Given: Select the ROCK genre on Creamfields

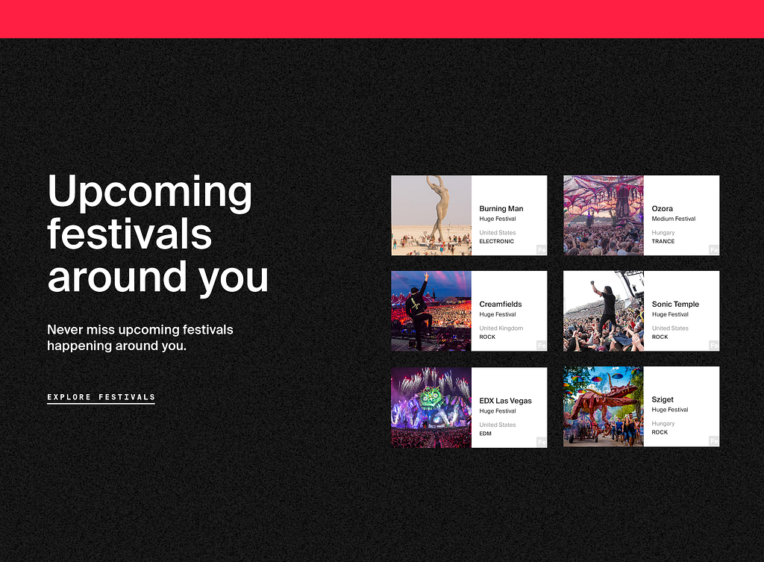Looking at the screenshot, I should (487, 337).
